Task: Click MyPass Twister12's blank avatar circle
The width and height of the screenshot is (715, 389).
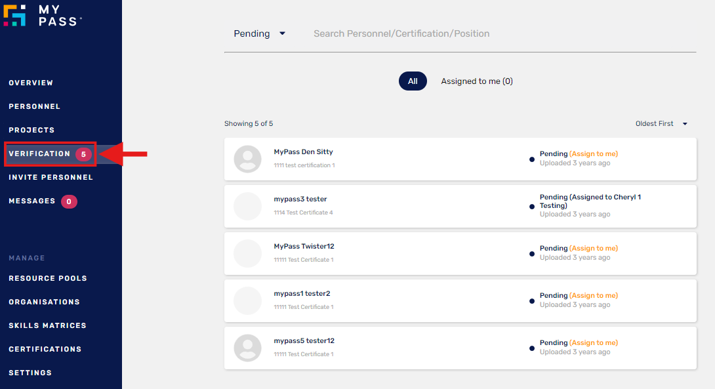Action: click(x=248, y=253)
